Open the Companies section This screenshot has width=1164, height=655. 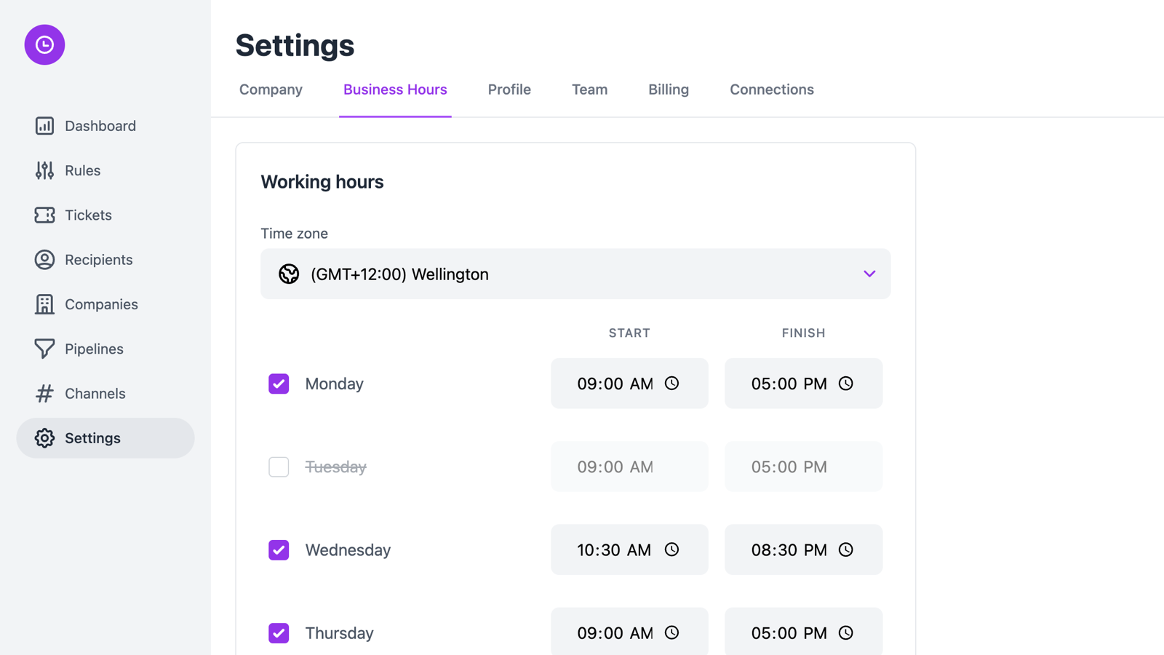(101, 303)
